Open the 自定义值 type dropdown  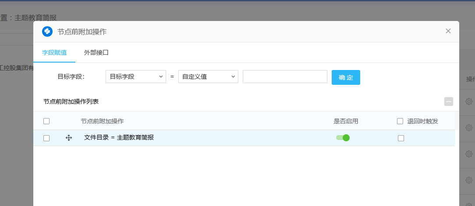208,77
